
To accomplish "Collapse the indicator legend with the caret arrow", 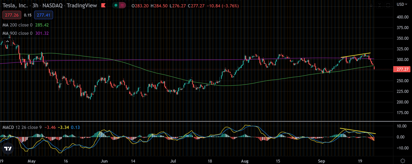I will pyautogui.click(x=7, y=41).
